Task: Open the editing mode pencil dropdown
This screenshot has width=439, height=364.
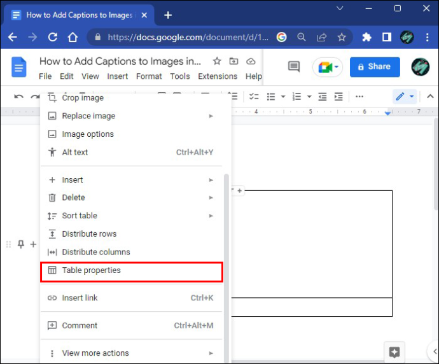Action: (405, 97)
